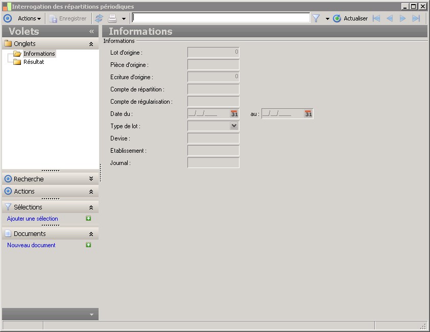Collapse the Onglets section
The image size is (430, 332).
[91, 44]
